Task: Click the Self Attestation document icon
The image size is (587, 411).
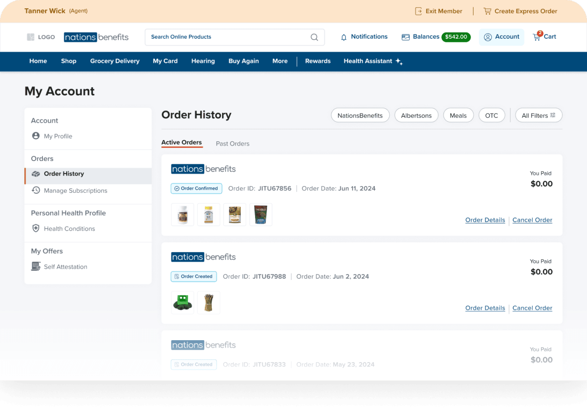Action: [36, 266]
